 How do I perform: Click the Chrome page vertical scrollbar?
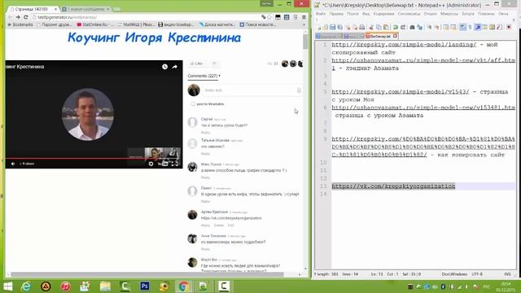click(305, 42)
